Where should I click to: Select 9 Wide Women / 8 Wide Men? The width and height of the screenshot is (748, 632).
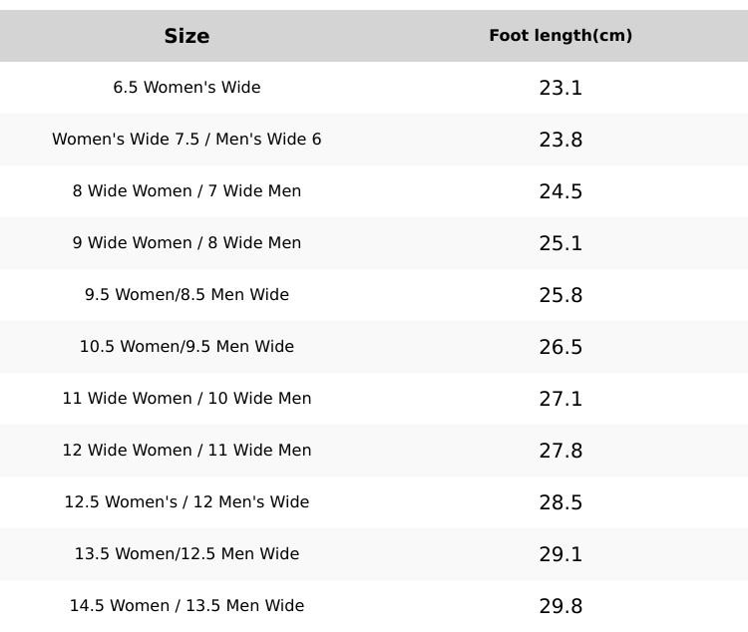coord(187,243)
